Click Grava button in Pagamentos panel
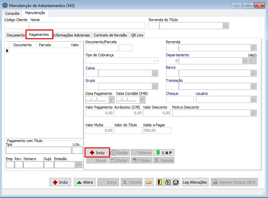The height and width of the screenshot is (198, 268). point(97,160)
